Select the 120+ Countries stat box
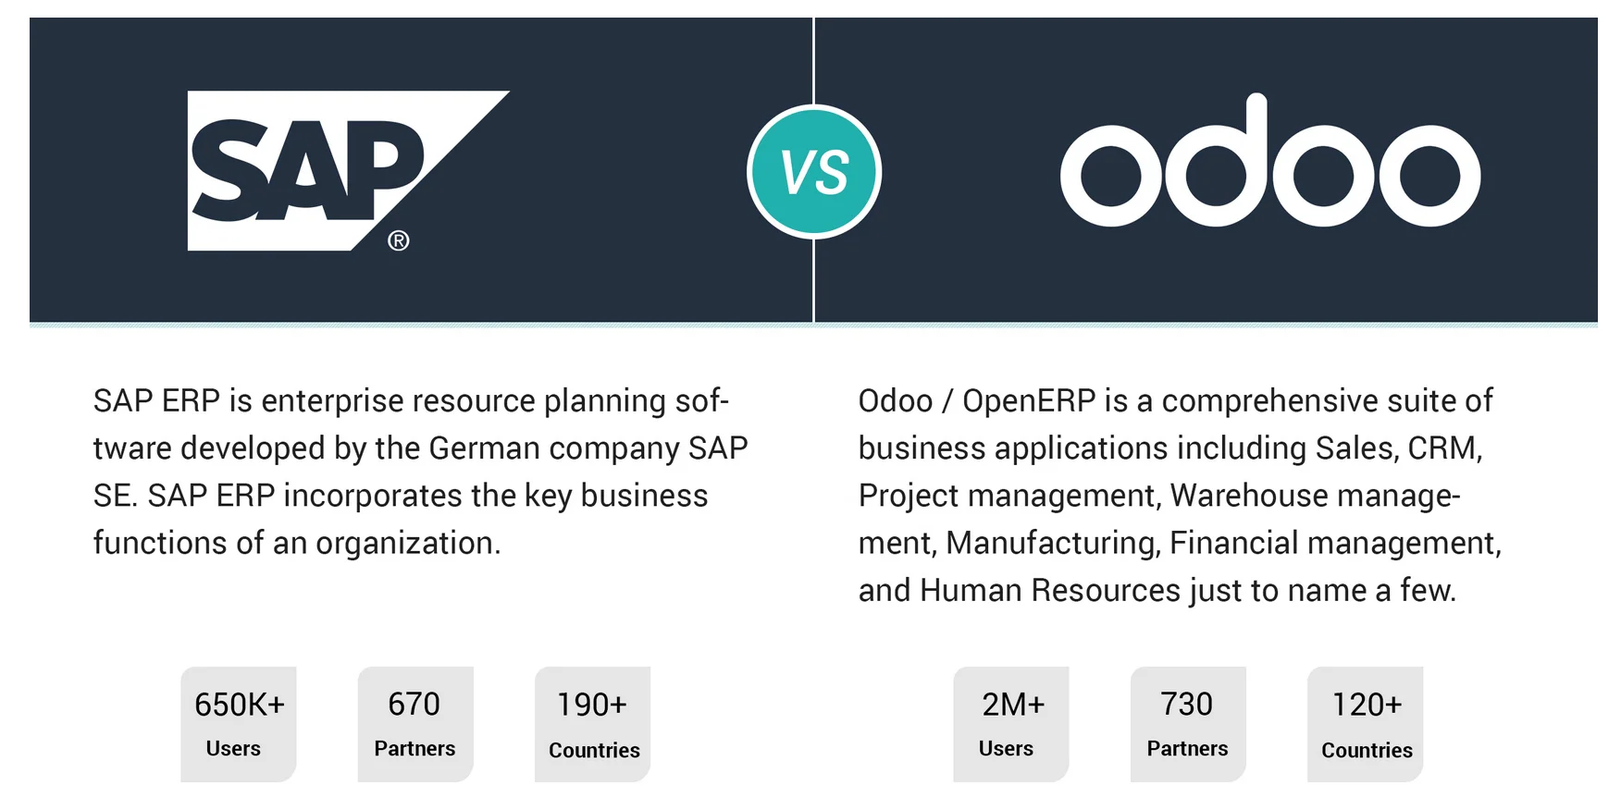 click(1366, 724)
